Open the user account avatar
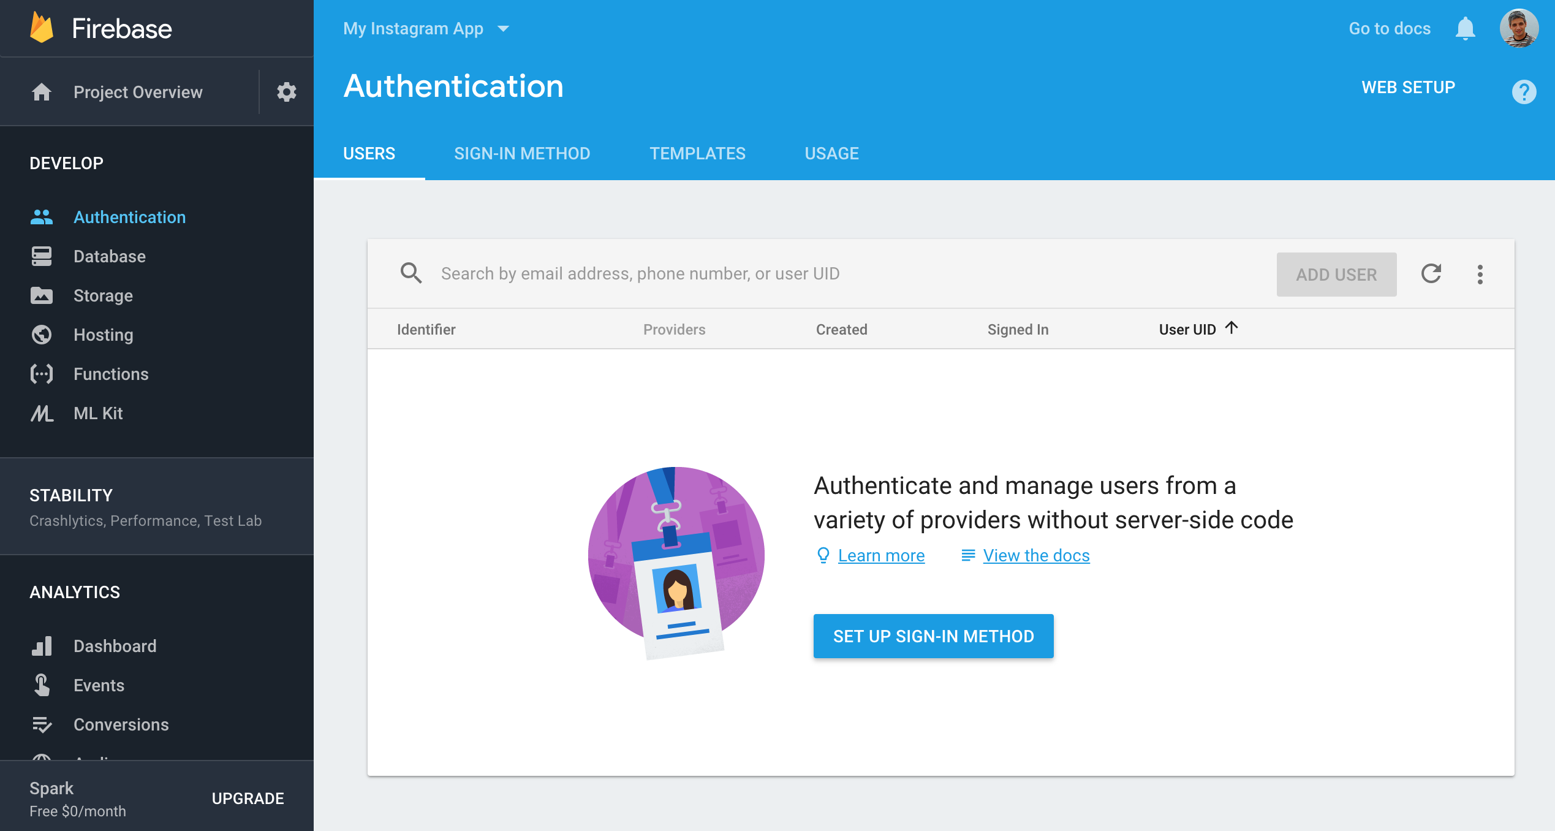The height and width of the screenshot is (831, 1555). point(1519,29)
